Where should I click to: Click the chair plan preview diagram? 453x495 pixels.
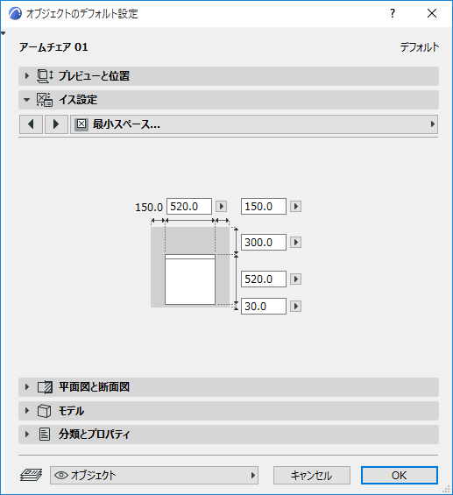click(190, 267)
